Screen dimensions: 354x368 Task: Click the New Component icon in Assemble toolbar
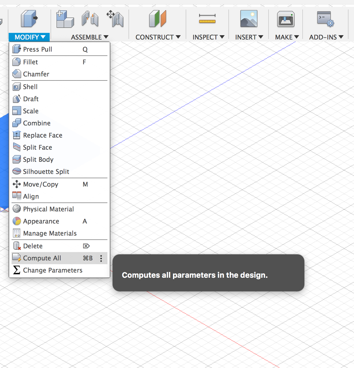(x=65, y=19)
